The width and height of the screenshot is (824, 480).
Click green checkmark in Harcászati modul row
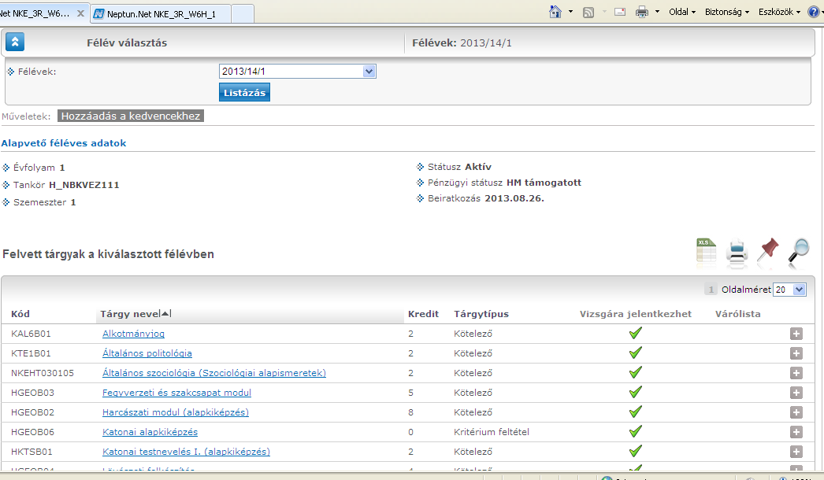tap(636, 412)
